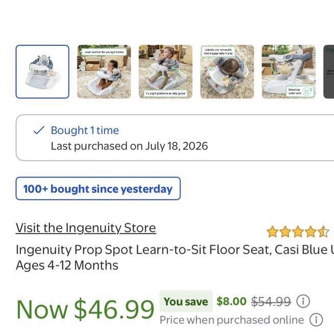Click the '100+ bought since yesterday' badge

pyautogui.click(x=98, y=189)
